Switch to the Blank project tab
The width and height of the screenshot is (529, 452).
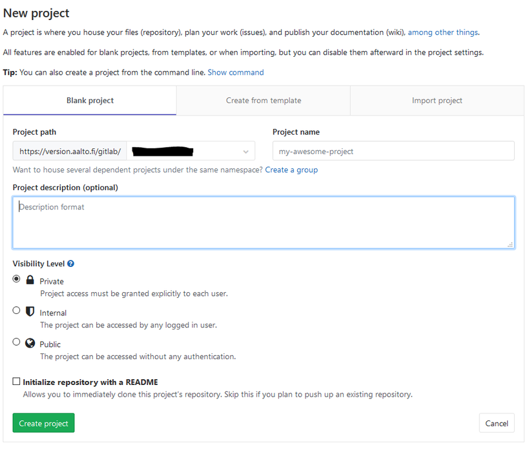point(90,101)
